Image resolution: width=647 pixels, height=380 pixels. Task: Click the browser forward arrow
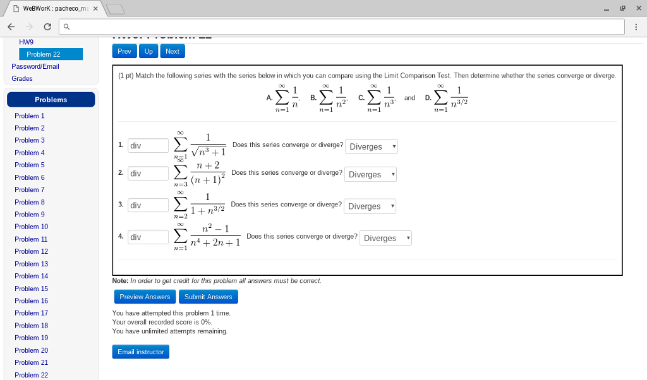[28, 27]
